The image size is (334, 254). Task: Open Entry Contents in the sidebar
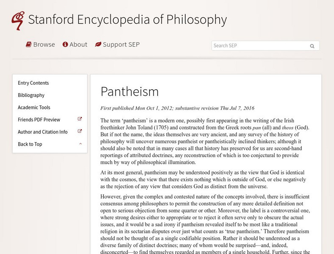coord(33,83)
